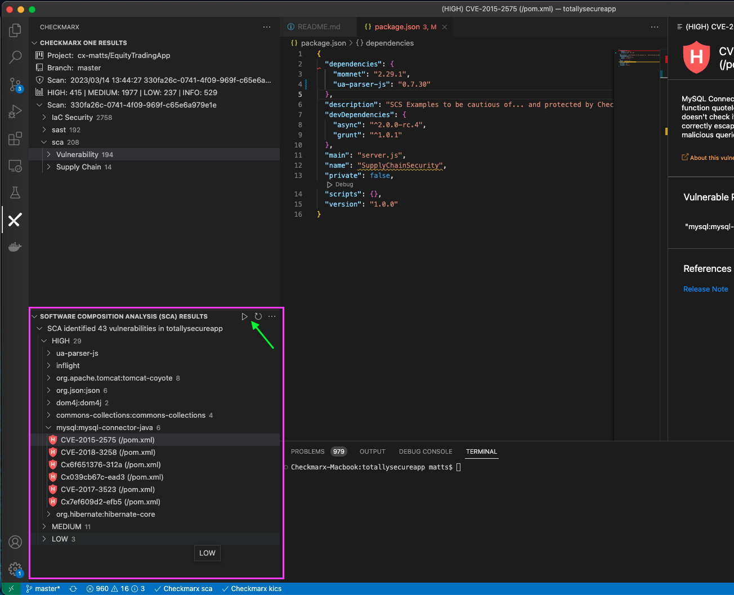Open the TERMINAL panel tab
Viewport: 734px width, 595px height.
click(x=481, y=451)
